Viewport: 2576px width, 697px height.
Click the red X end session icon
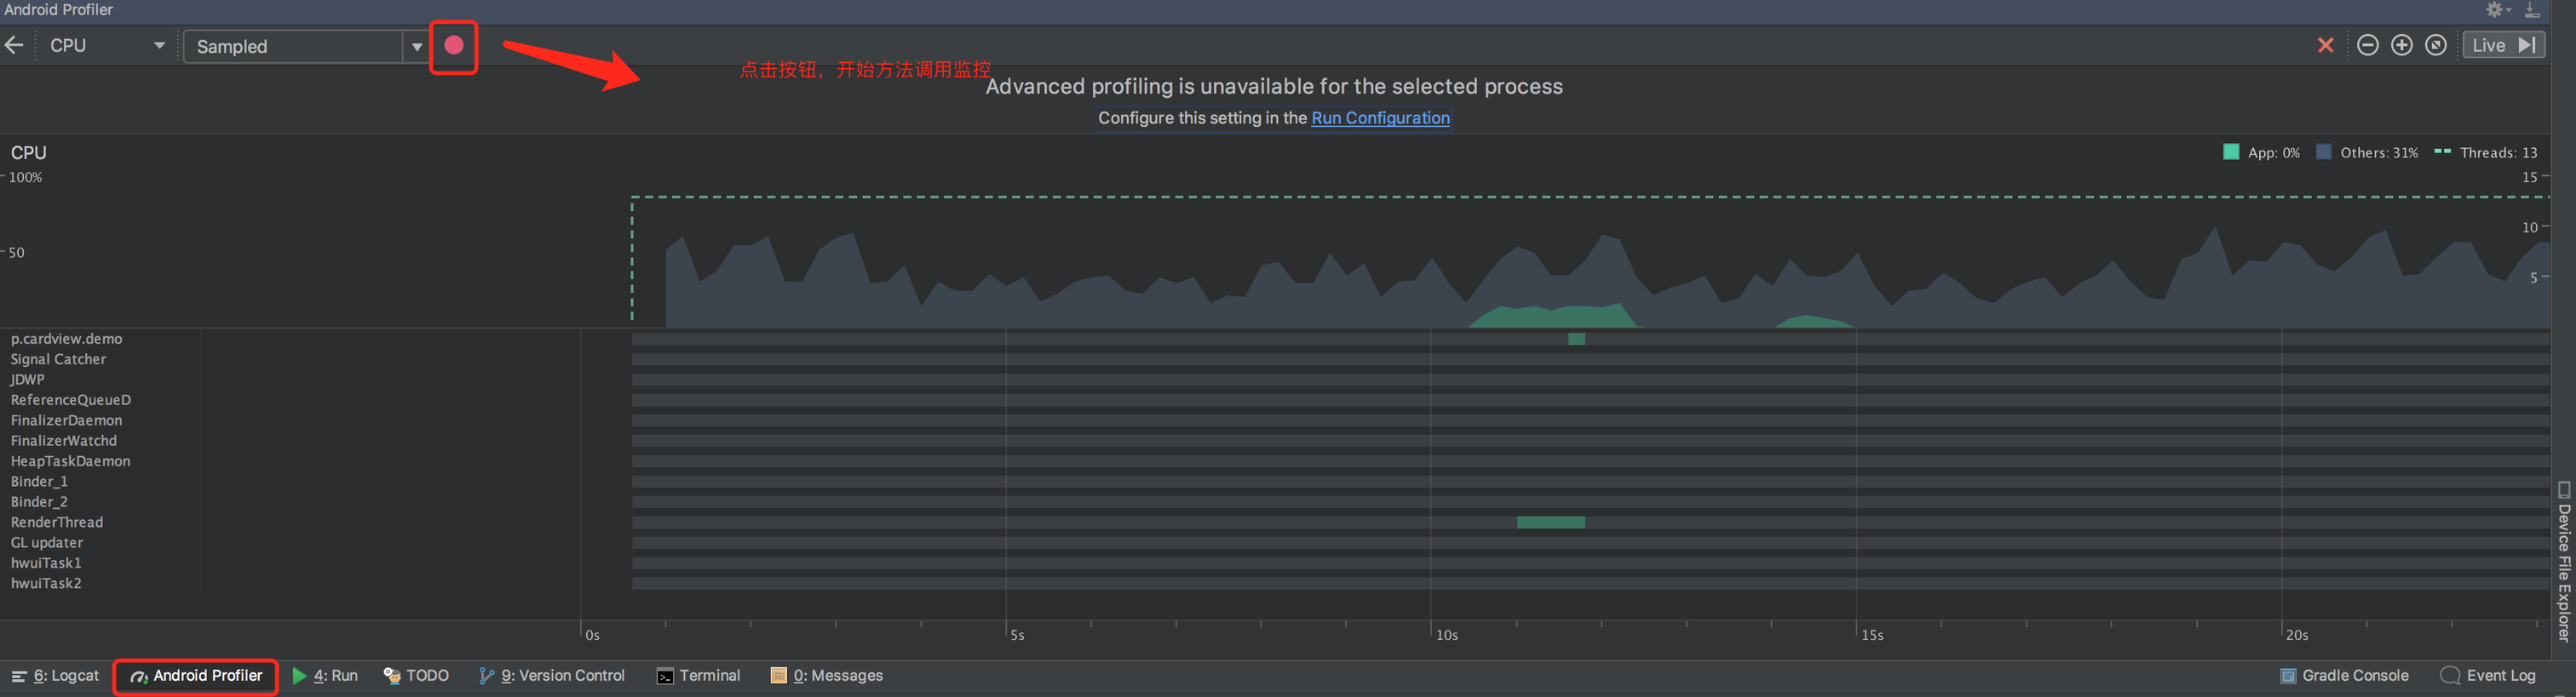point(2325,46)
